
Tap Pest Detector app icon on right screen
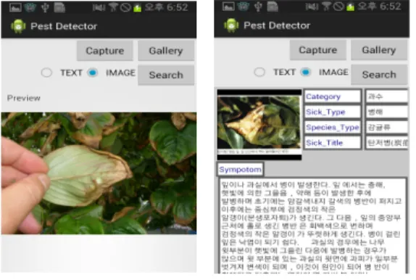231,25
